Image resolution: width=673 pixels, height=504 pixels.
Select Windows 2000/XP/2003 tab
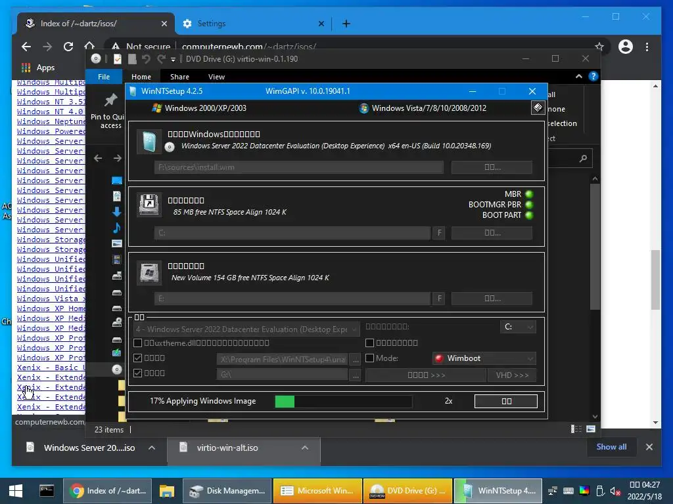199,108
